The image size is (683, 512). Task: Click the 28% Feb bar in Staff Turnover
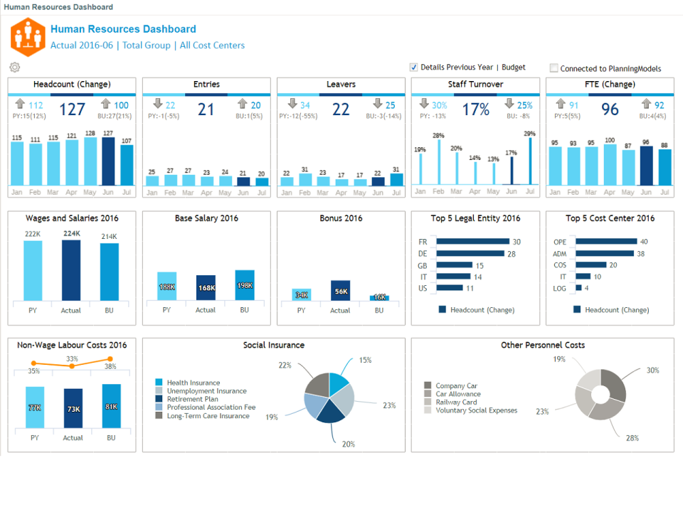439,162
